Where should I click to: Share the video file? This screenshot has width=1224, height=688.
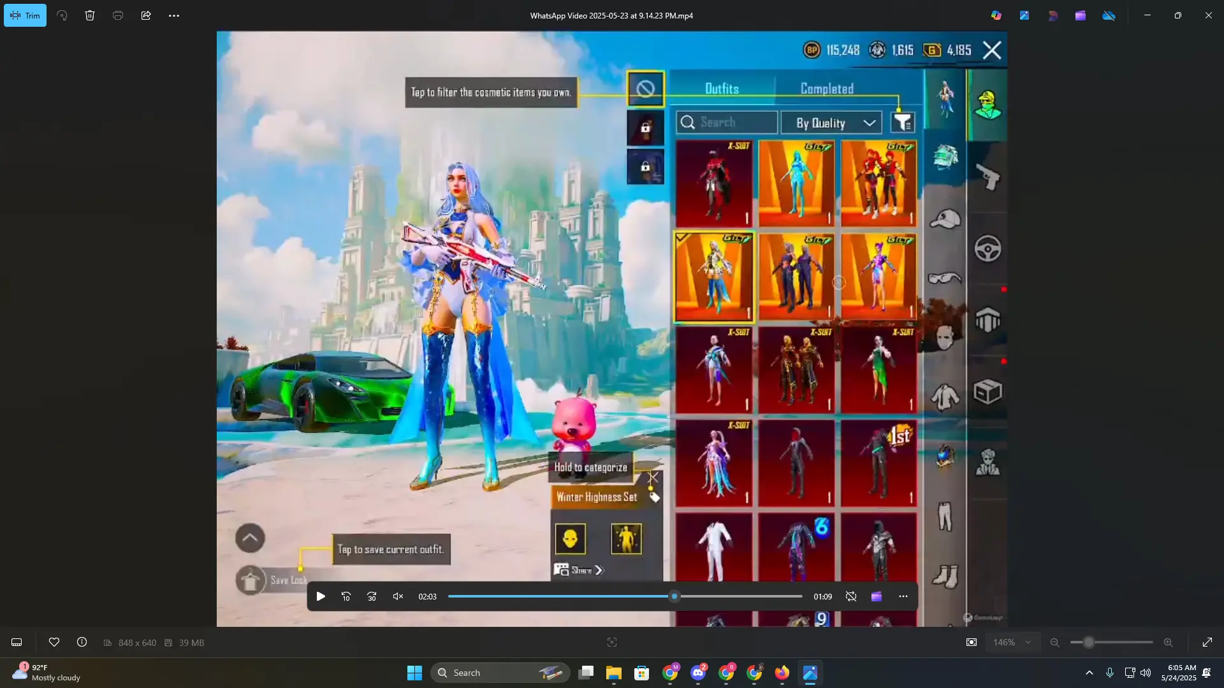coord(146,15)
